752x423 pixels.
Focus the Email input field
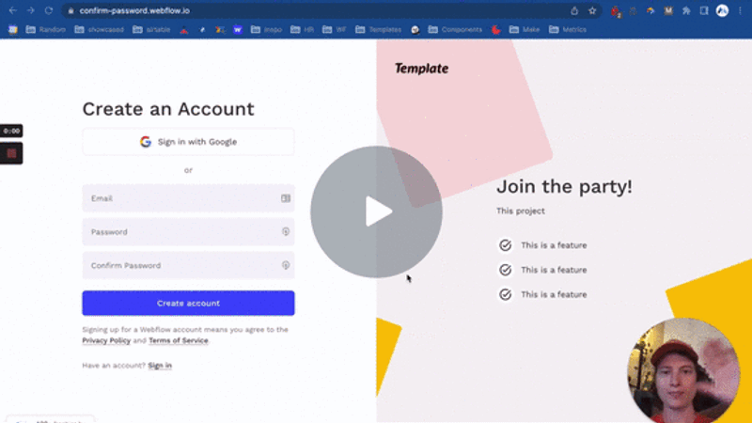[189, 198]
